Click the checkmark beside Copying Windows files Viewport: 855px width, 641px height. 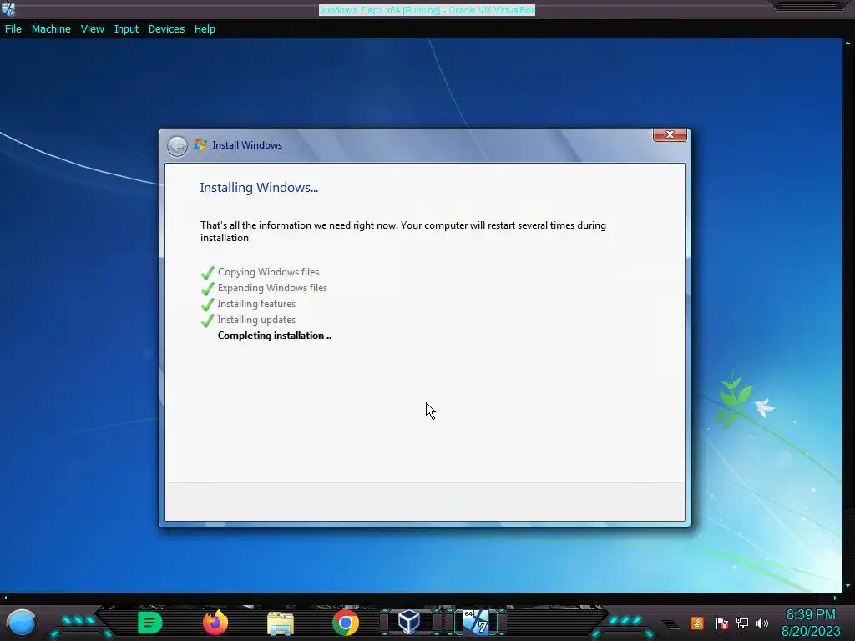(x=207, y=272)
